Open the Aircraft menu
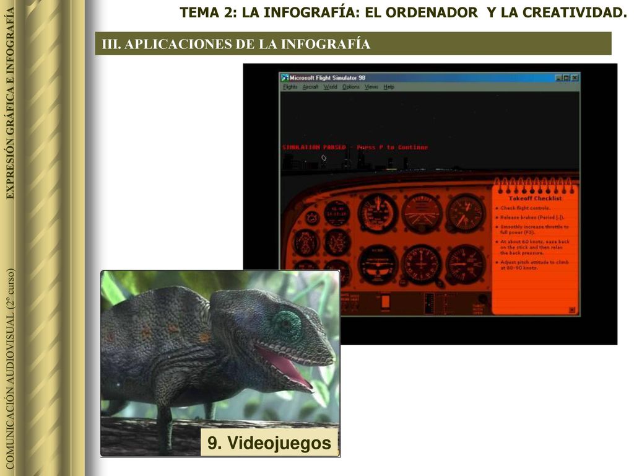Screen dimensions: 634x476 click(311, 87)
